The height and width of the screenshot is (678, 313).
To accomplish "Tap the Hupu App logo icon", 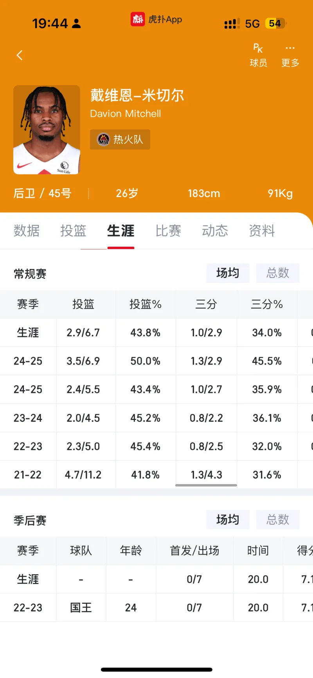I will tap(138, 19).
